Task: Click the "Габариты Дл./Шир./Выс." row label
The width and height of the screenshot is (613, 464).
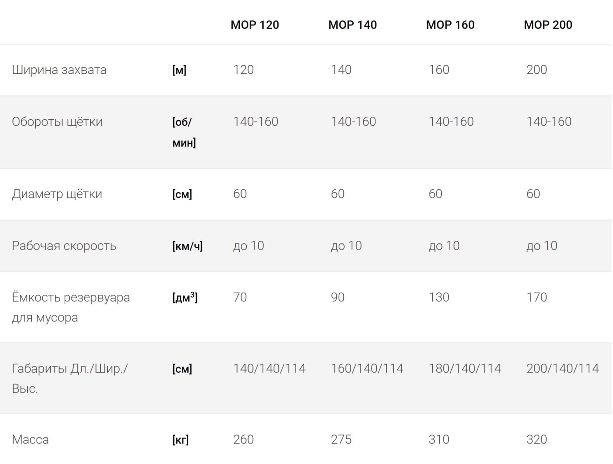Action: pos(70,378)
